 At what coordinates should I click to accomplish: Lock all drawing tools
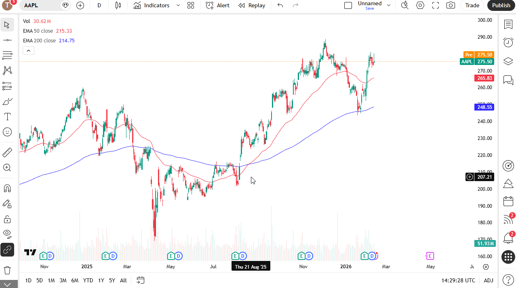[7, 219]
